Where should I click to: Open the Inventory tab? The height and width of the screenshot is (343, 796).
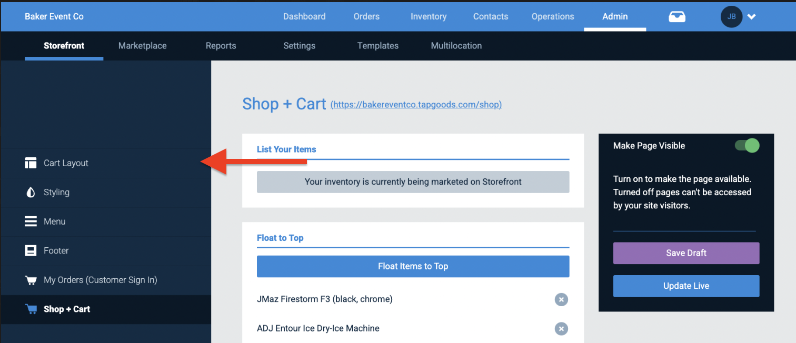point(429,16)
